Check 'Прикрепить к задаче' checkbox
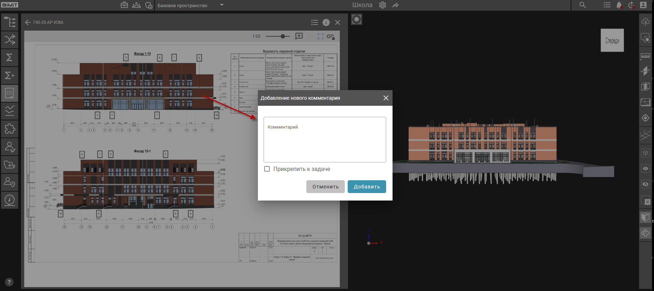The height and width of the screenshot is (291, 654). [267, 169]
